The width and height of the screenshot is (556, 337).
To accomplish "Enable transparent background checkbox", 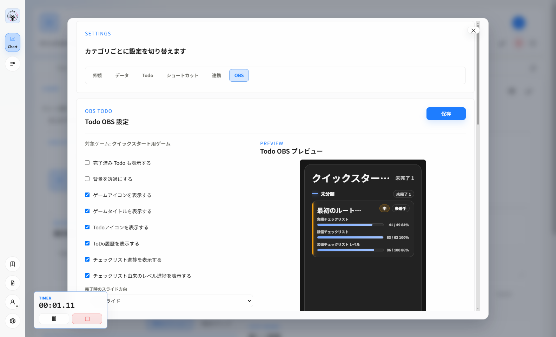I will pyautogui.click(x=87, y=179).
